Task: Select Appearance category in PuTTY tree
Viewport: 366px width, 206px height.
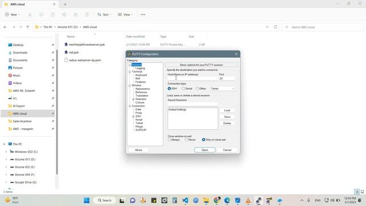Action: point(142,89)
